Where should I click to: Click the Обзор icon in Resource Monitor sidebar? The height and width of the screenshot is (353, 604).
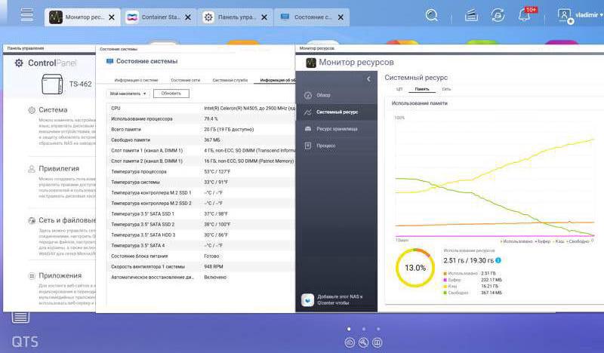[308, 95]
